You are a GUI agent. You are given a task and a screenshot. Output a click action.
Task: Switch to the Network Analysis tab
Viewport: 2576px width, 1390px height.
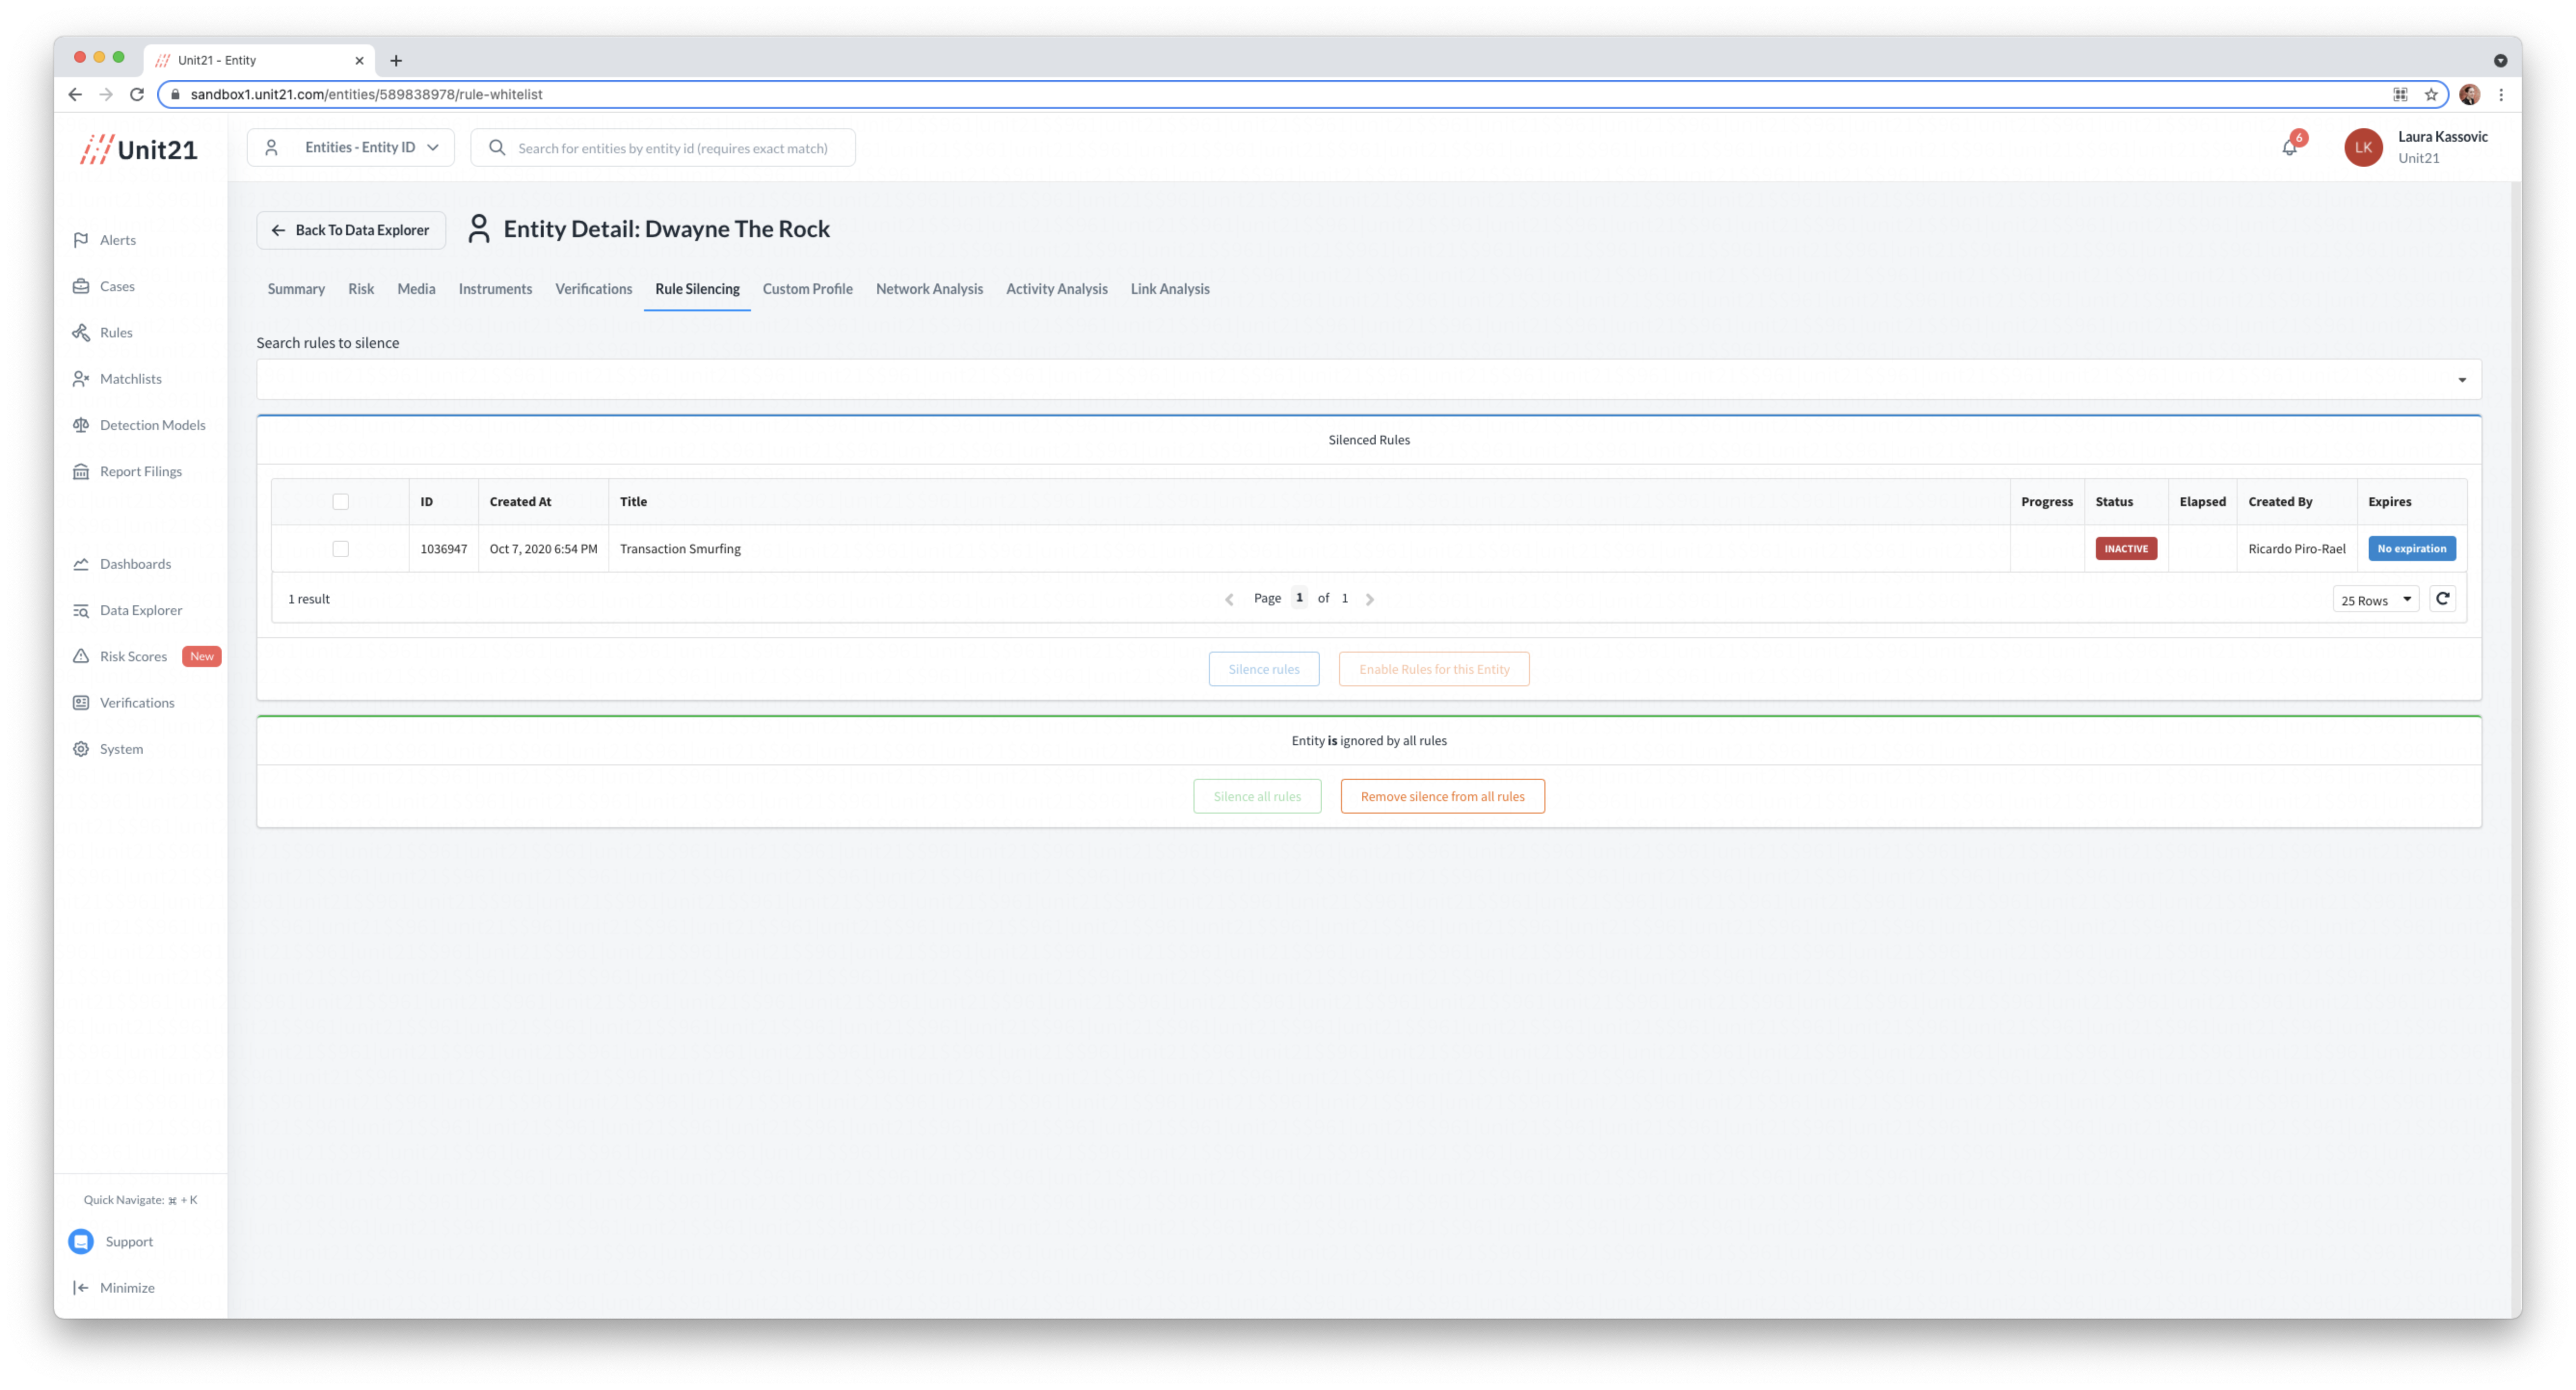coord(929,289)
